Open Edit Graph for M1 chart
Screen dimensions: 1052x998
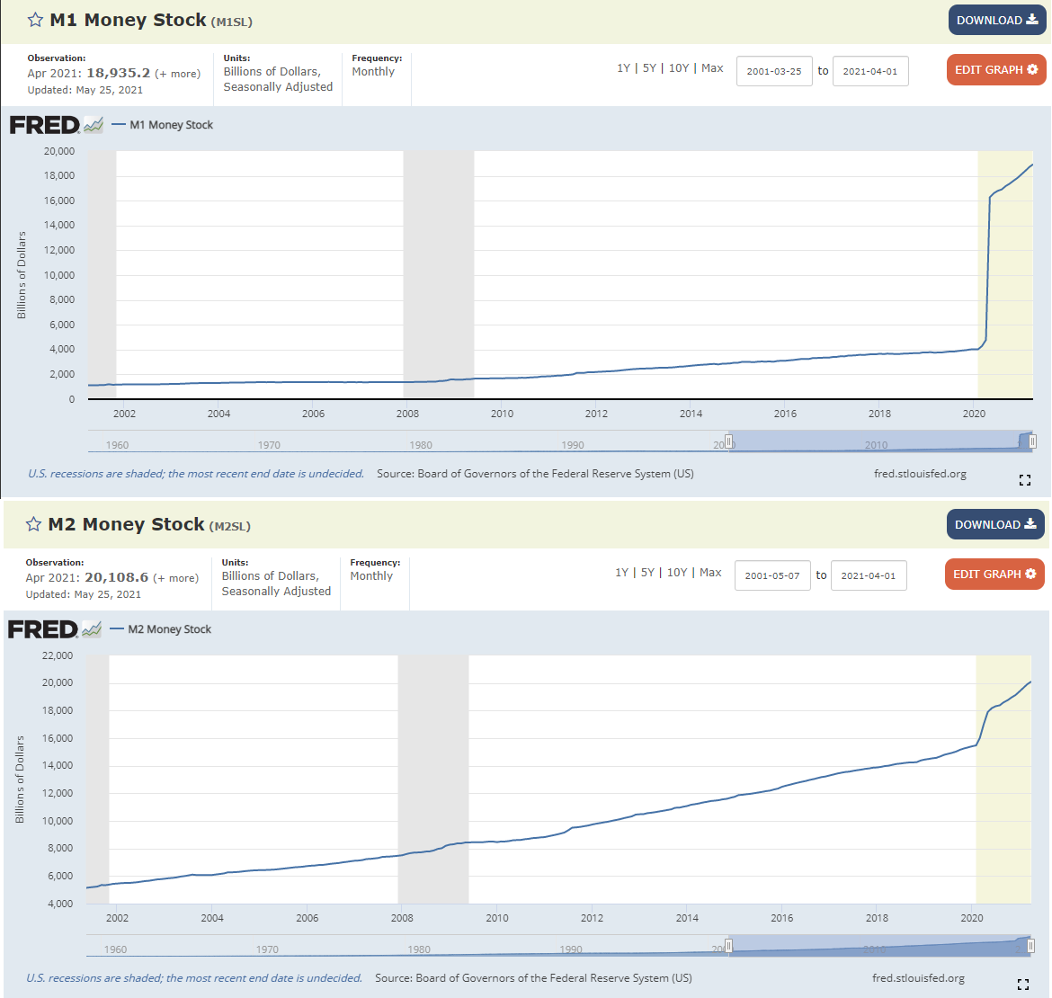click(x=996, y=70)
